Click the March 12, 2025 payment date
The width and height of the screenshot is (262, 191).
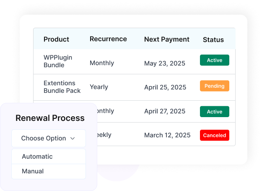point(167,135)
